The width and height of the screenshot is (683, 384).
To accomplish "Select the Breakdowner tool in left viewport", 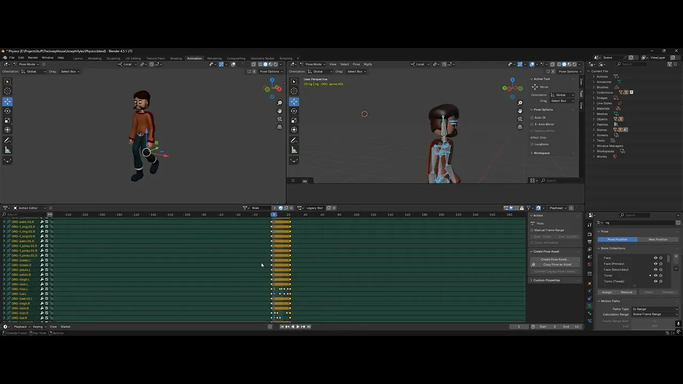I will [7, 161].
